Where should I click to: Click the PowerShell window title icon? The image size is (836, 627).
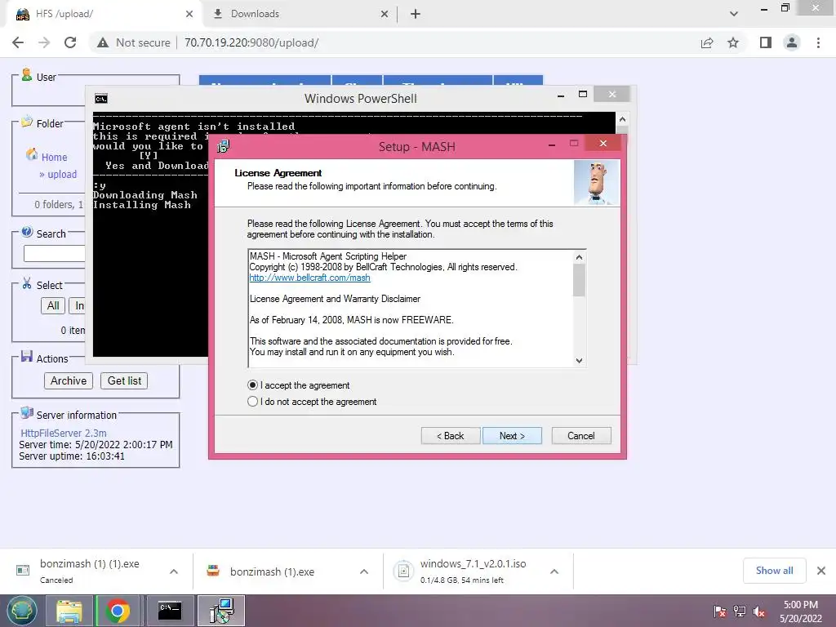[x=100, y=99]
